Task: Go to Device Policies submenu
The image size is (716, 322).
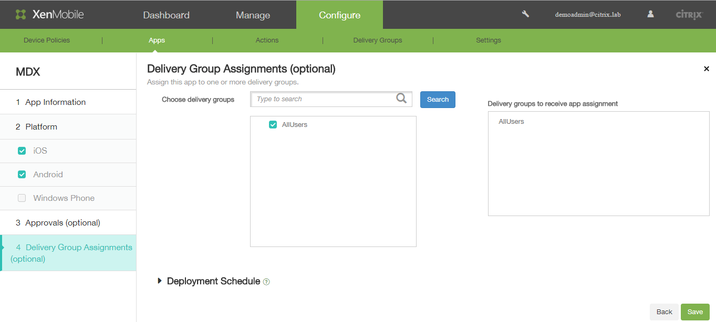Action: pyautogui.click(x=47, y=40)
